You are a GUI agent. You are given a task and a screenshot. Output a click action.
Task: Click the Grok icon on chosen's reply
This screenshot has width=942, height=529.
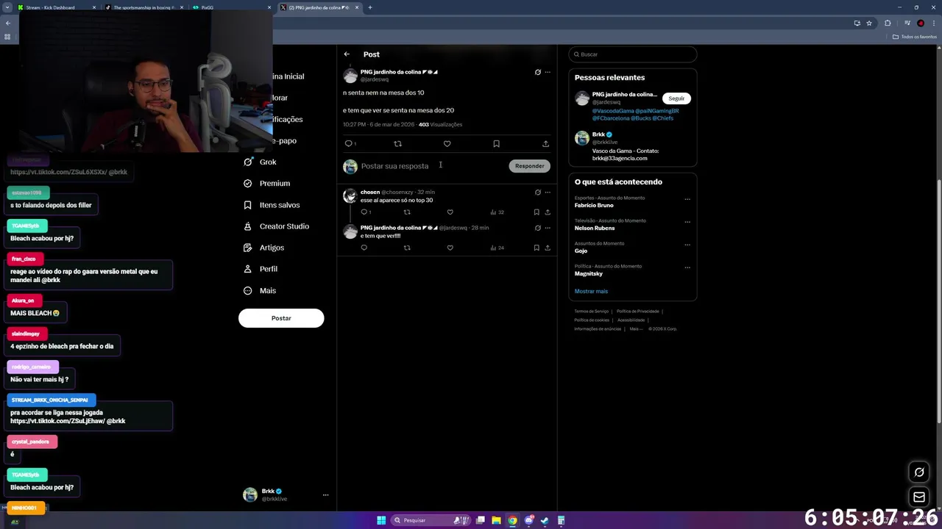pos(537,192)
